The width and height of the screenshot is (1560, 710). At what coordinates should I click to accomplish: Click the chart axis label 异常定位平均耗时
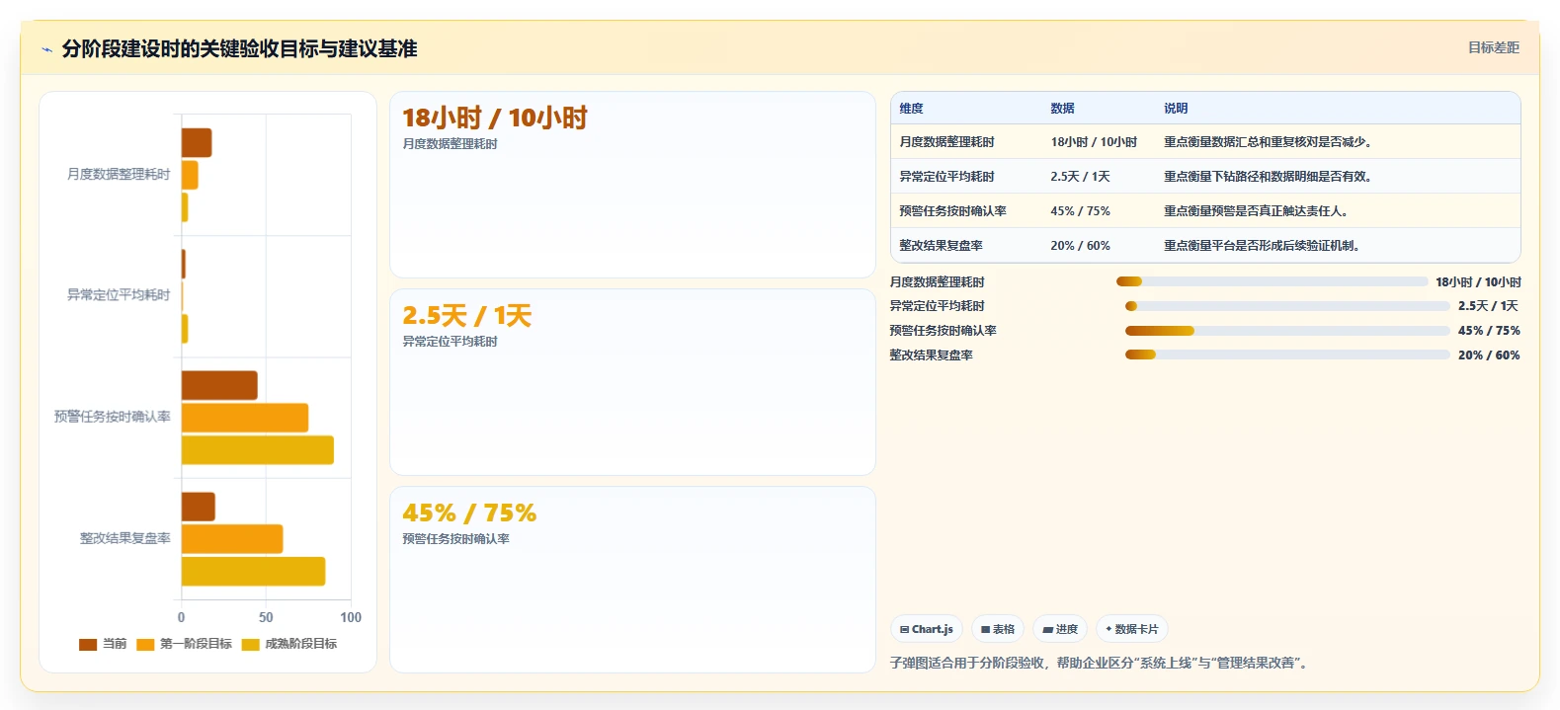point(119,295)
